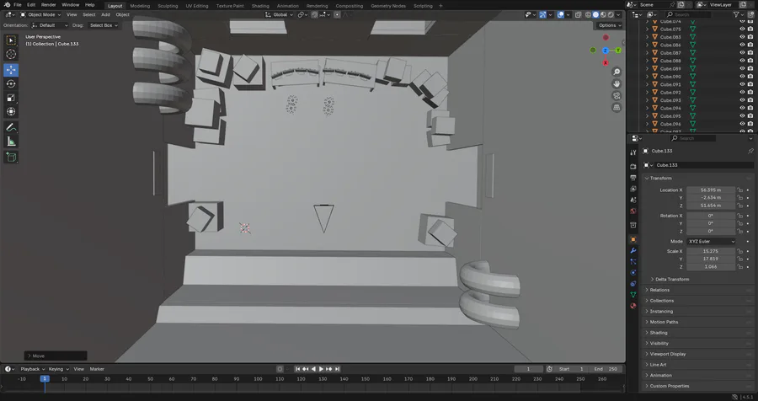Open the Modifiers properties tab

[633, 250]
